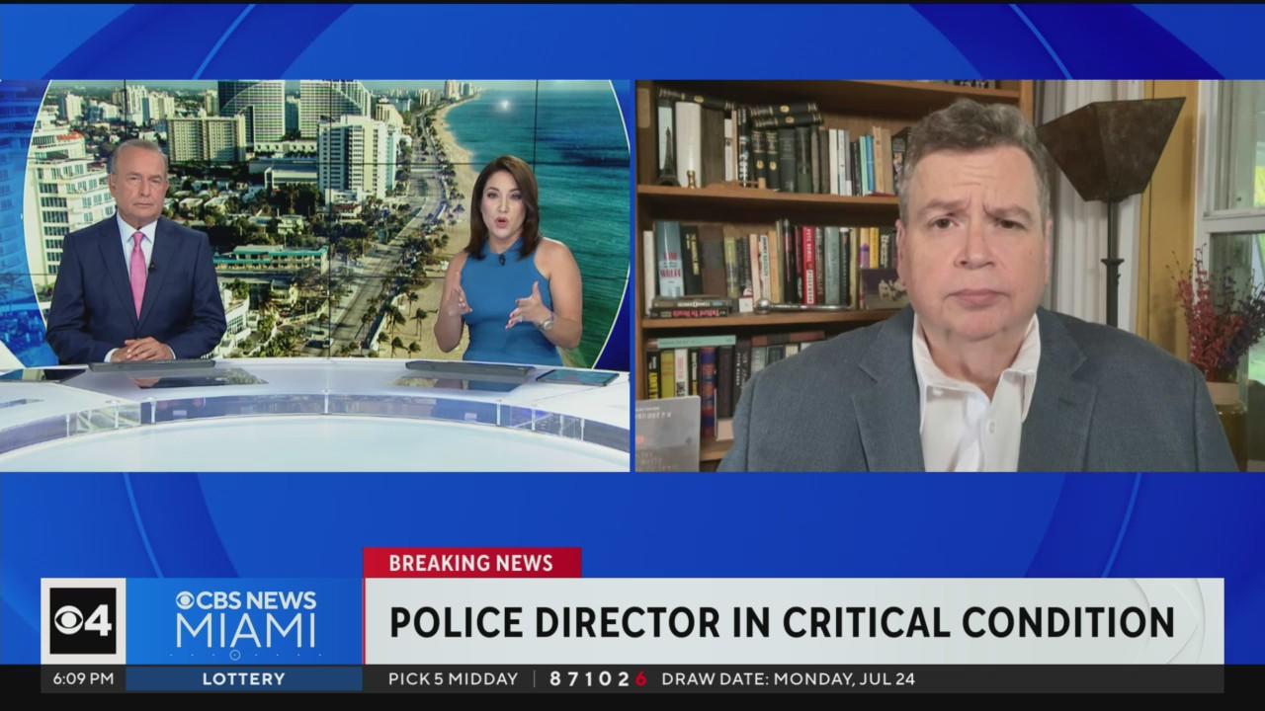The height and width of the screenshot is (711, 1265).
Task: Click the floor lamp shade behind guest
Action: pyautogui.click(x=1109, y=135)
